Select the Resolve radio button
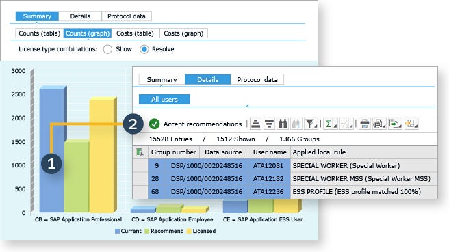449x252 pixels. coord(144,49)
